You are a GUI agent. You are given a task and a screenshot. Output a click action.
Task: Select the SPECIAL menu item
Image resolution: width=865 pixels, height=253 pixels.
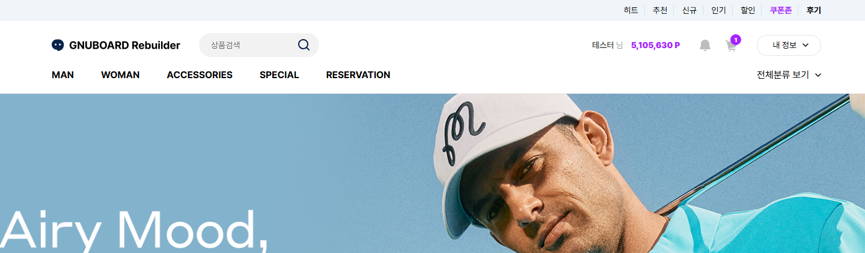point(279,75)
